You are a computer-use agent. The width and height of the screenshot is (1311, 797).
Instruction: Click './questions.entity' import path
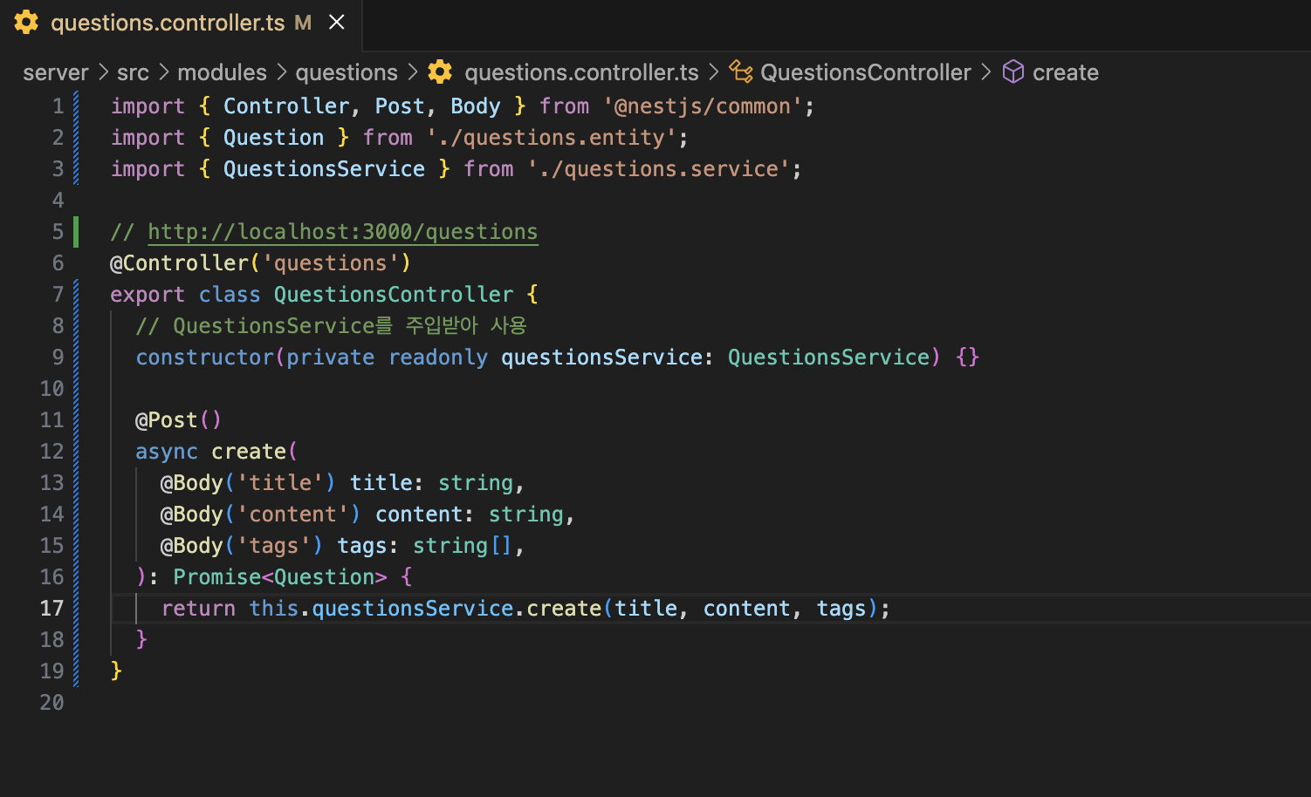tap(552, 138)
